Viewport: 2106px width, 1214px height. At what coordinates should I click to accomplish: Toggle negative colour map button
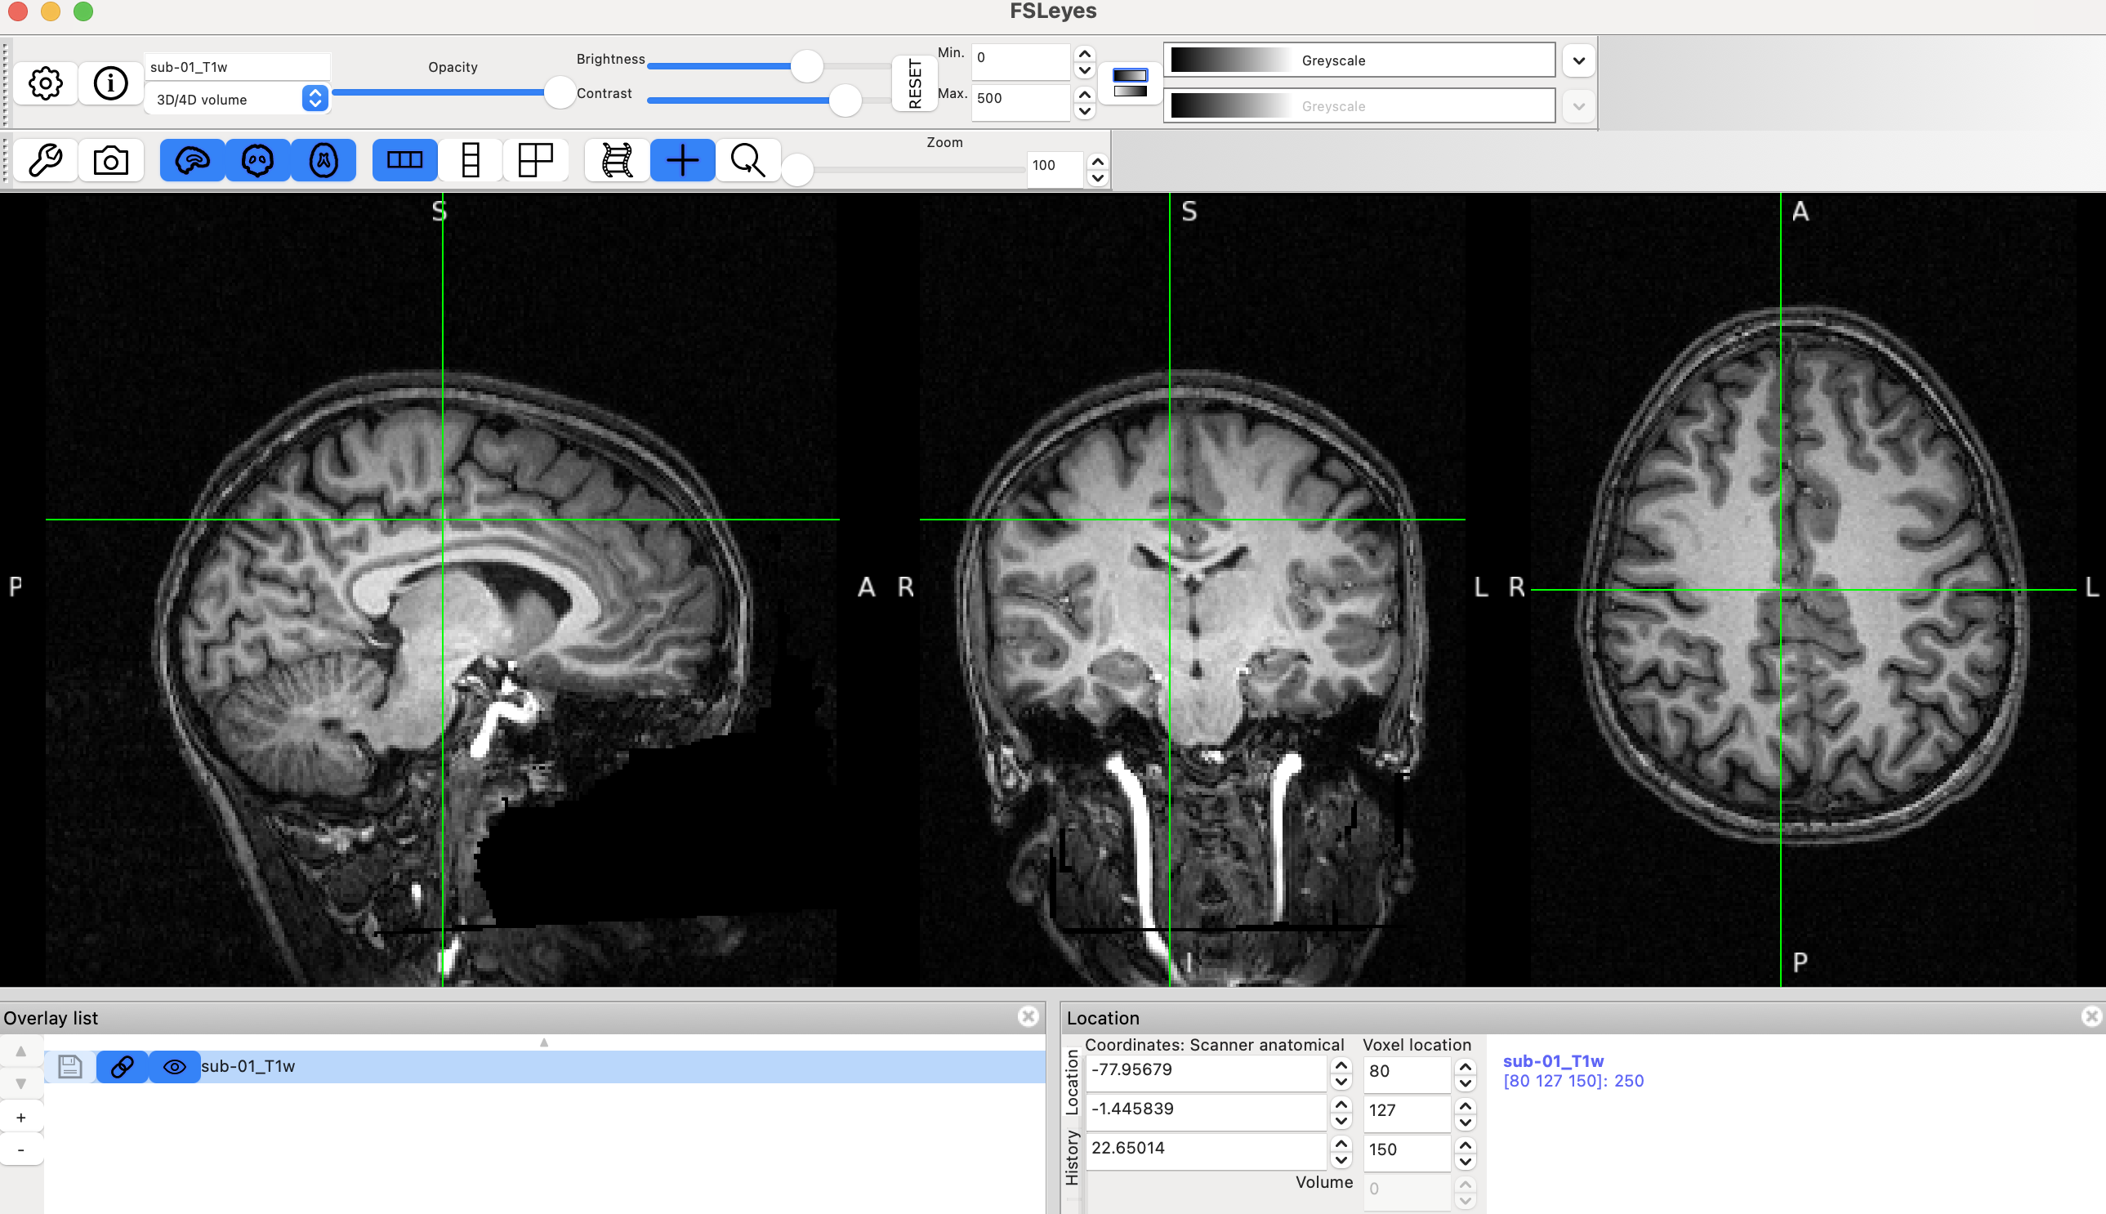(1130, 83)
